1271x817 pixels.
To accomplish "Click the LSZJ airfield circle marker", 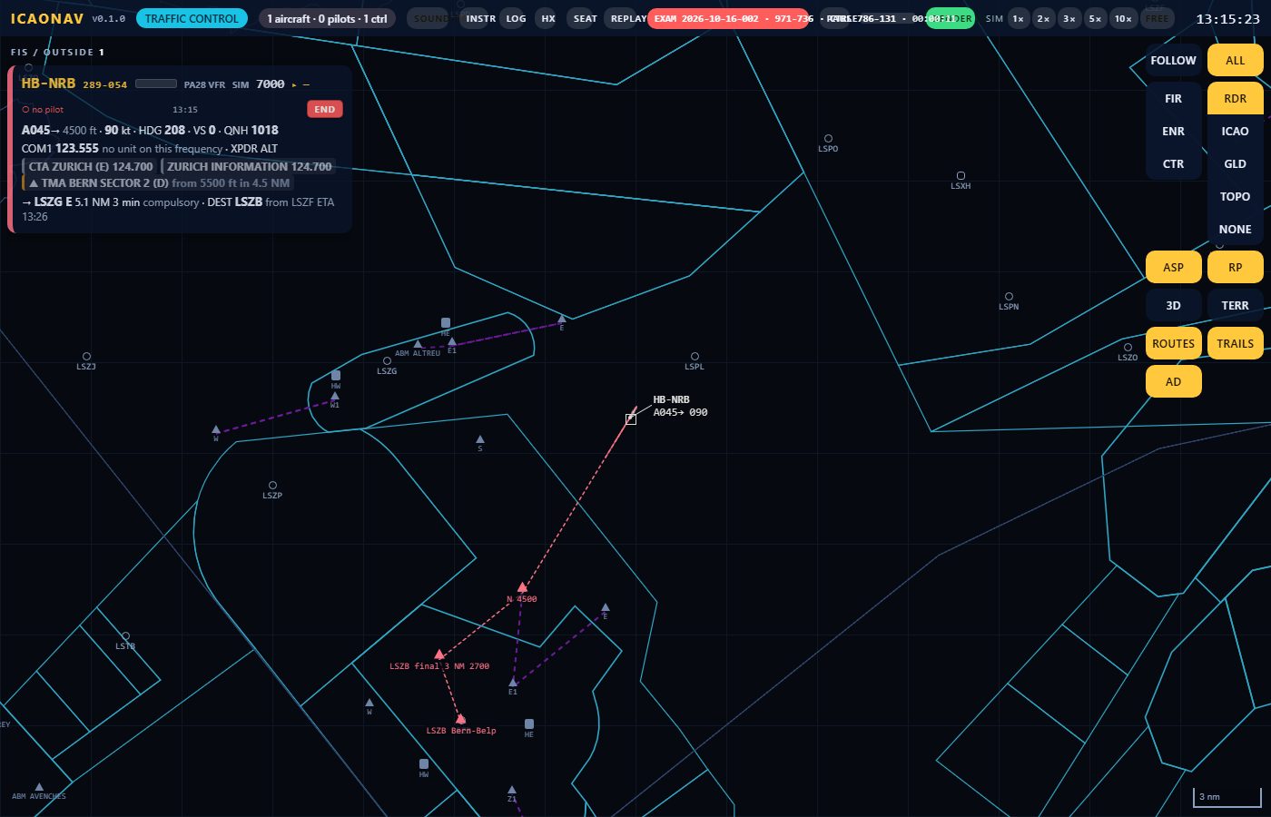I will click(x=86, y=357).
